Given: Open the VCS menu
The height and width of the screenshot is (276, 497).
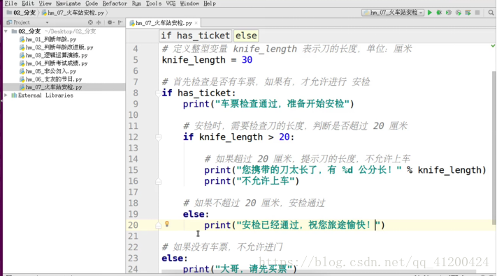Looking at the screenshot, I should click(x=171, y=3).
